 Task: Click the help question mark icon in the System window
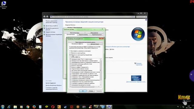146,20
